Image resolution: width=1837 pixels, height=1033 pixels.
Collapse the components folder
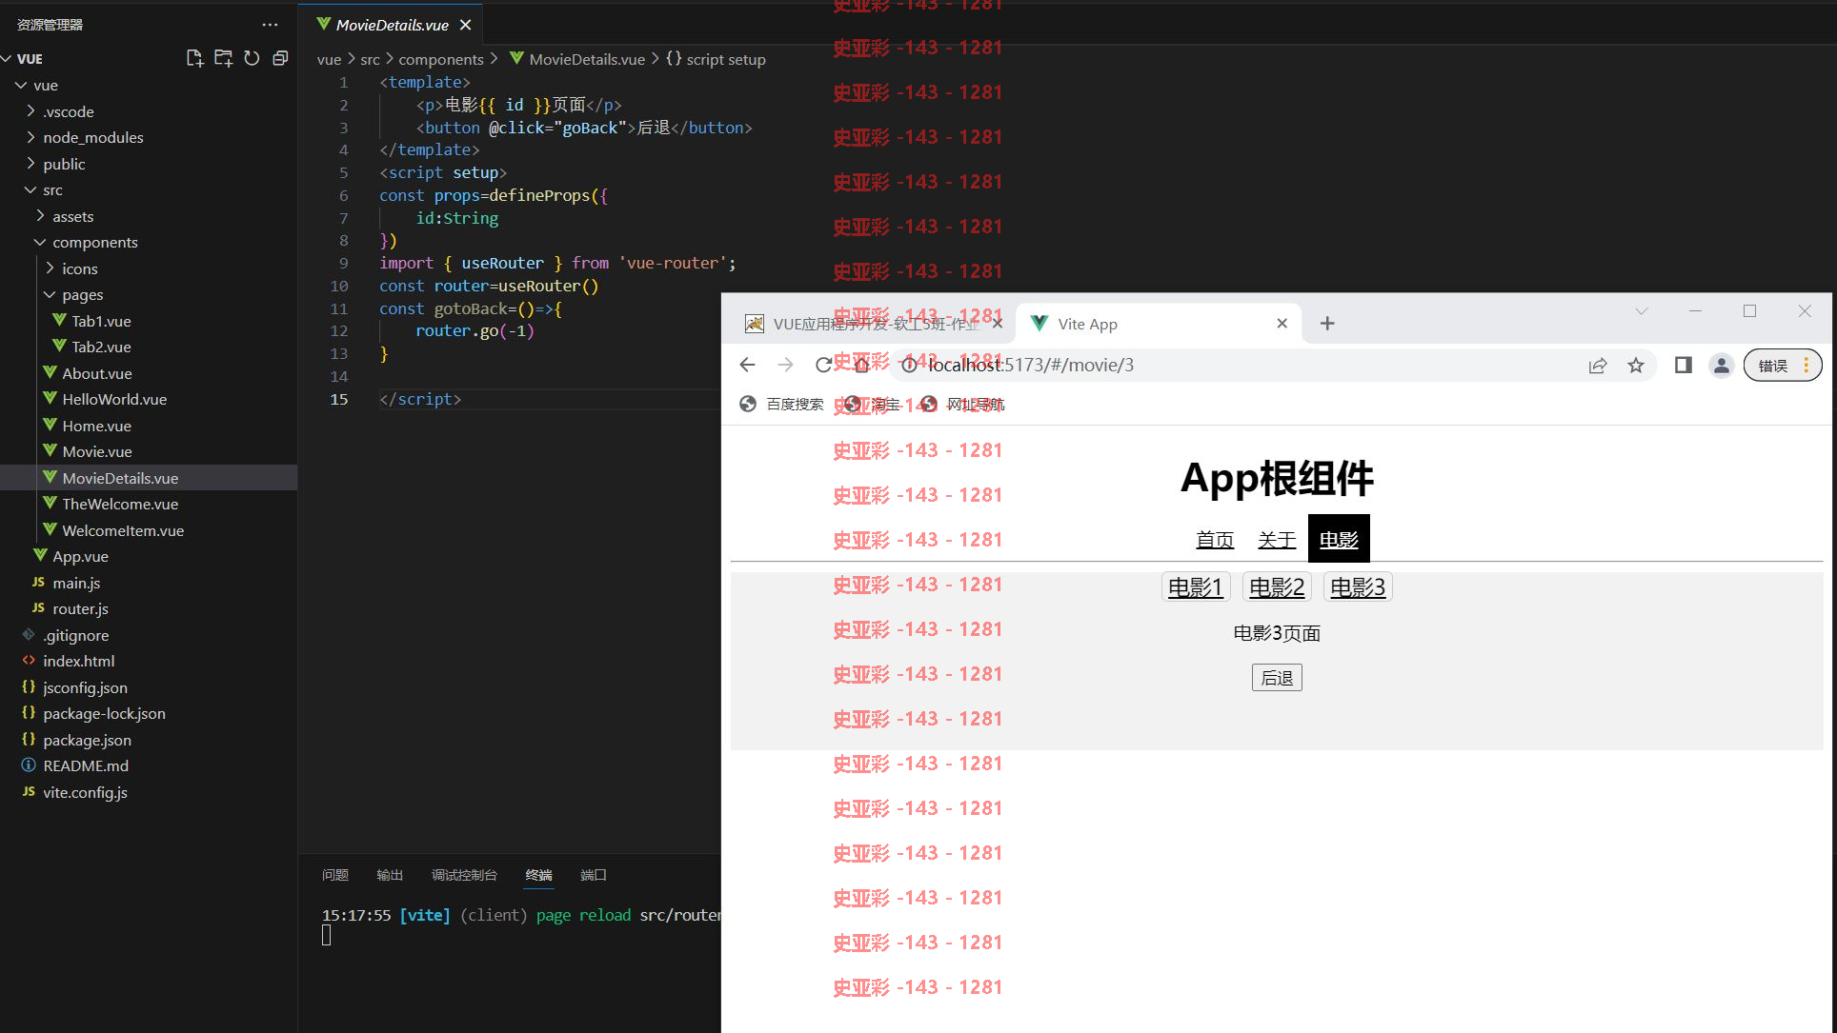[149, 242]
